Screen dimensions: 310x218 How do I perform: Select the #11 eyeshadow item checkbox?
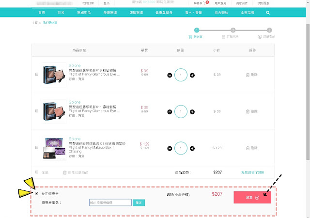[37, 111]
